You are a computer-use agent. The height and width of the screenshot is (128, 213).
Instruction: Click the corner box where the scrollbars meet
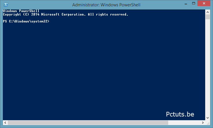[x=208, y=123]
